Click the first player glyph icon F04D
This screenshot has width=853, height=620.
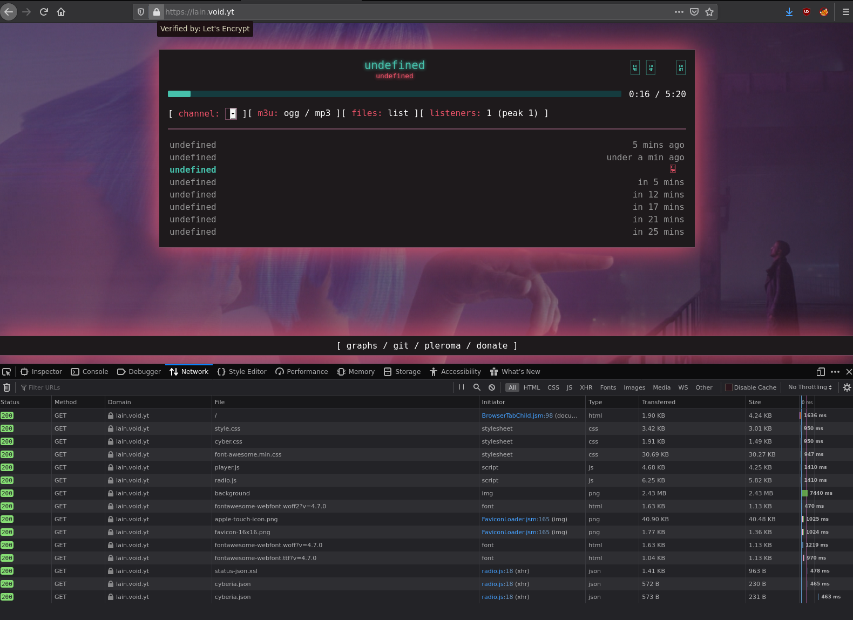[x=635, y=67]
